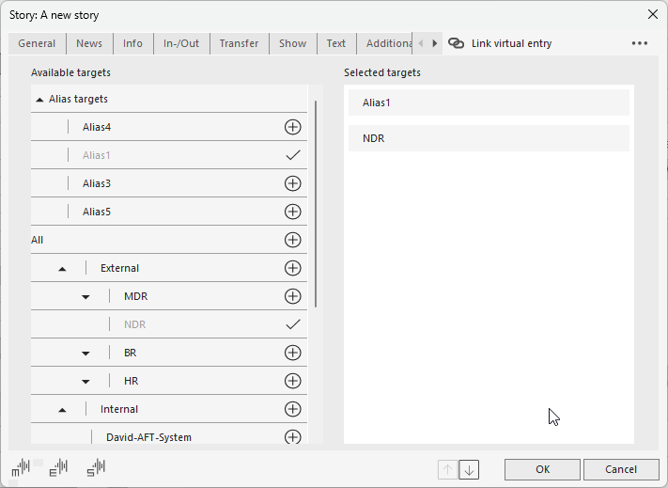Click plus icon next to BR

[292, 353]
